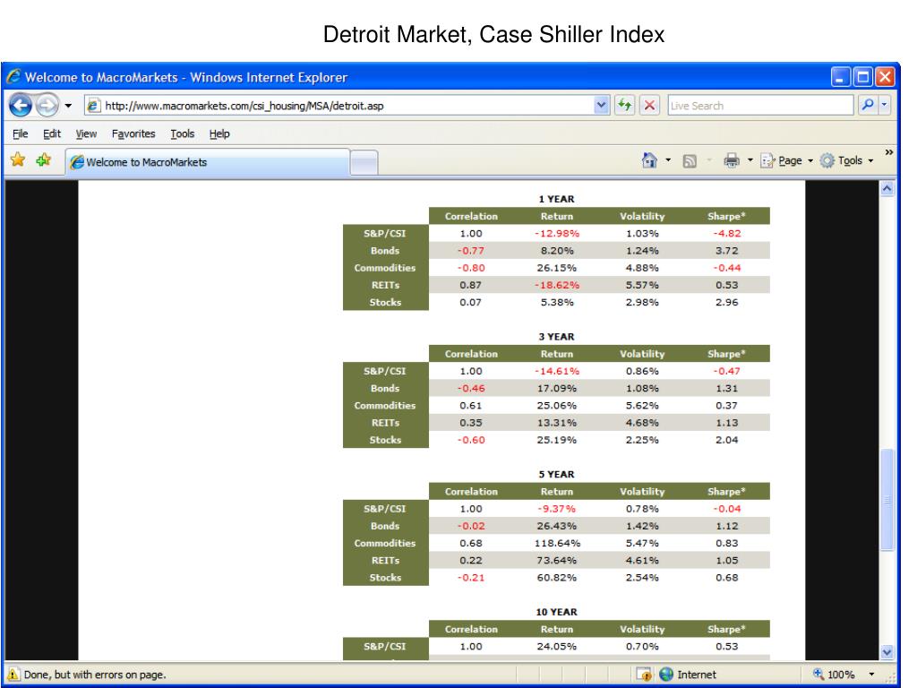This screenshot has height=688, width=917.
Task: Open recent pages dropdown beside Forward button
Action: [68, 106]
